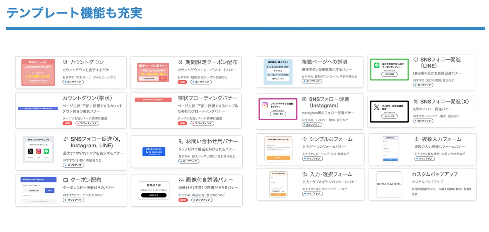This screenshot has height=232, width=489.
Task: Select the 画像付き誘導バナー title
Action: coord(209,180)
